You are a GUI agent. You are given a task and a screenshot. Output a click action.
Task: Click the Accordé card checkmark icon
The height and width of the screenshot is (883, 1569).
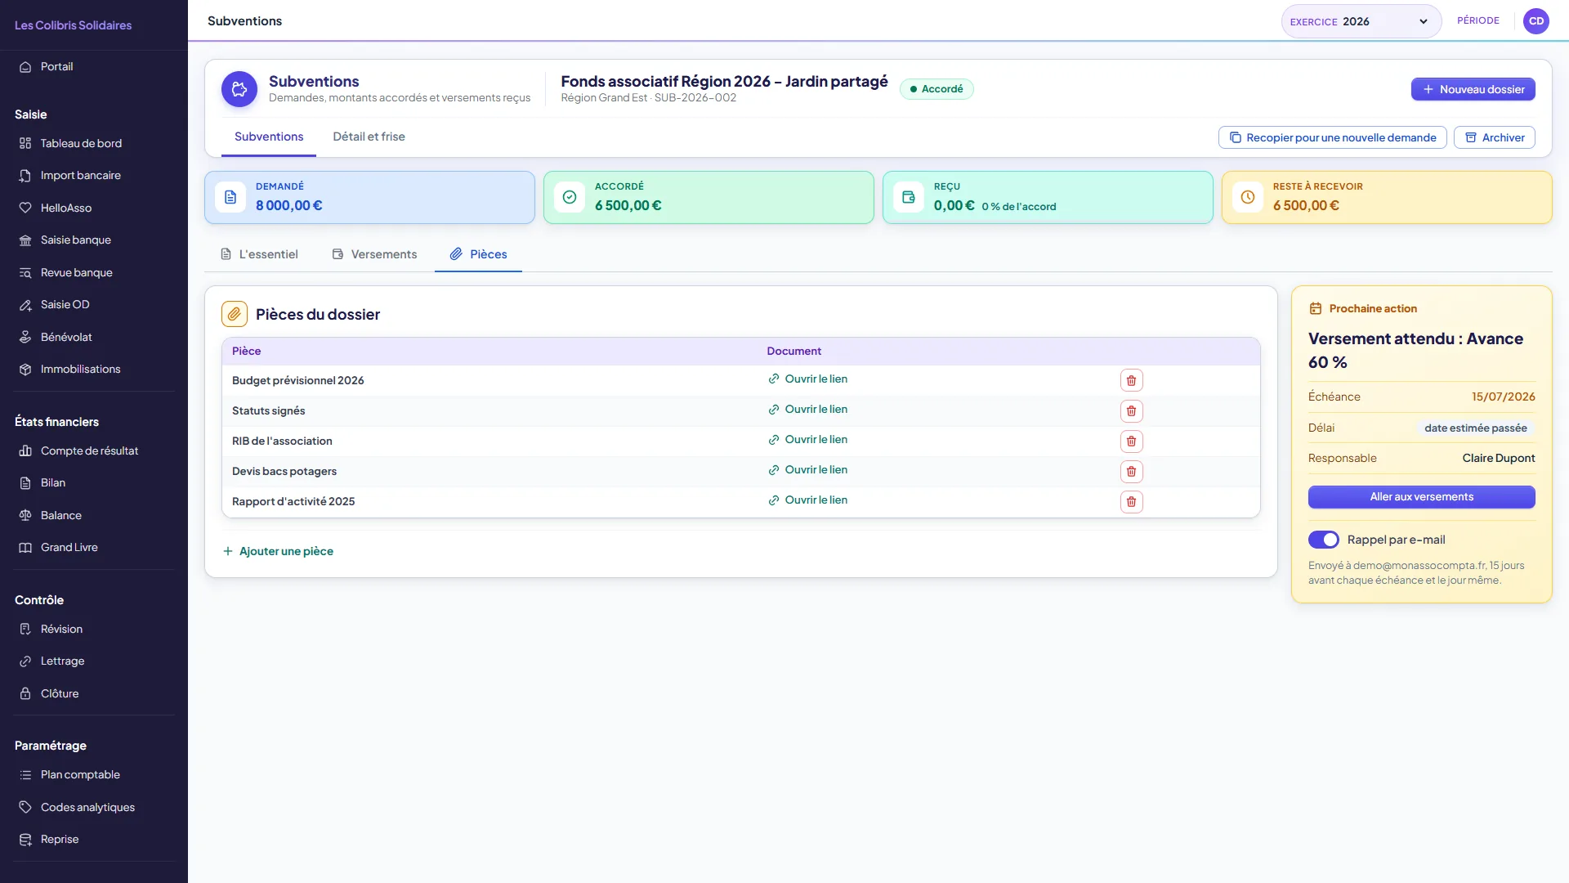(570, 197)
